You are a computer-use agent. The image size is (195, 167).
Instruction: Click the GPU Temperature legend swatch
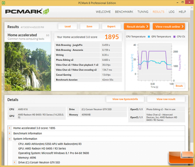tap(149, 37)
